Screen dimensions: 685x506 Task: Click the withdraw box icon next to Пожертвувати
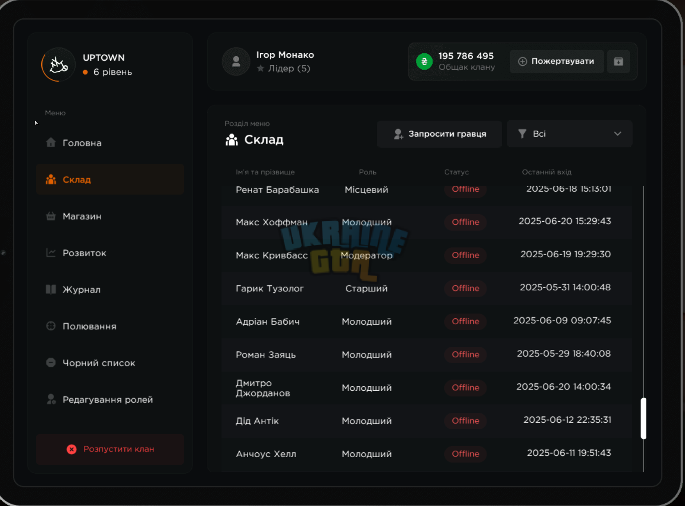(x=618, y=61)
